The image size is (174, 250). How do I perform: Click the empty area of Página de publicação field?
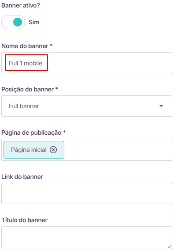[118, 150]
